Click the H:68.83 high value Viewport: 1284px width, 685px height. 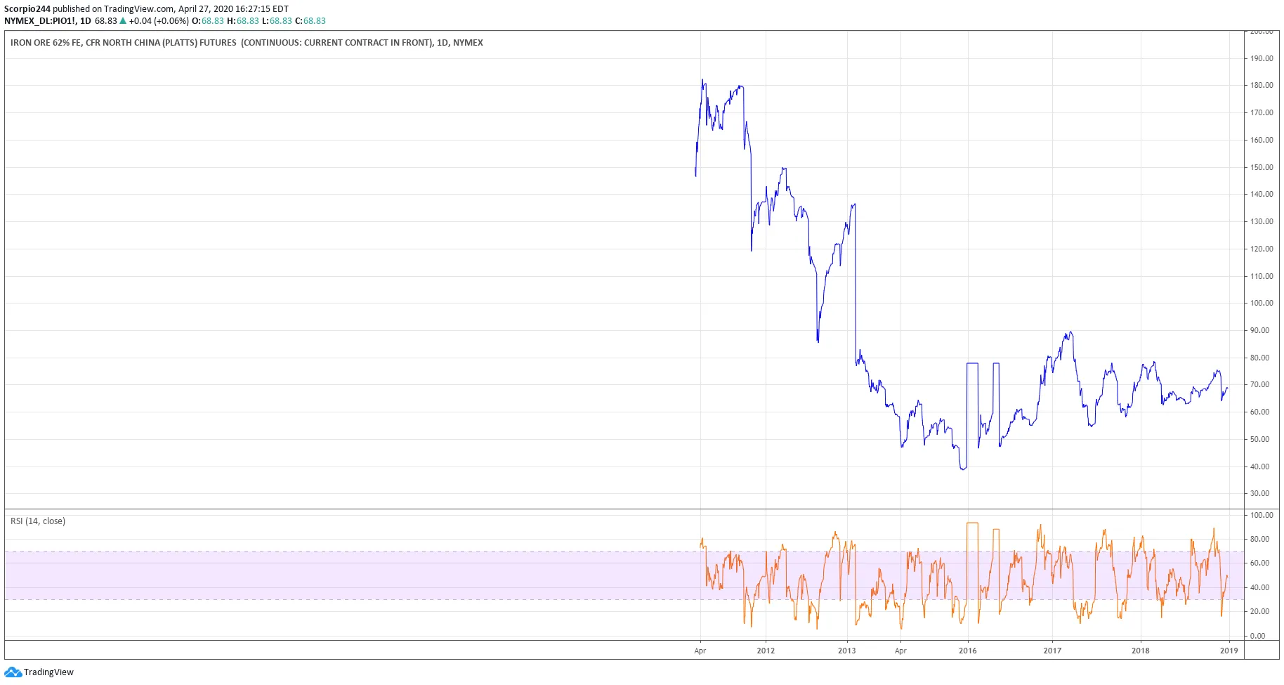pos(243,21)
